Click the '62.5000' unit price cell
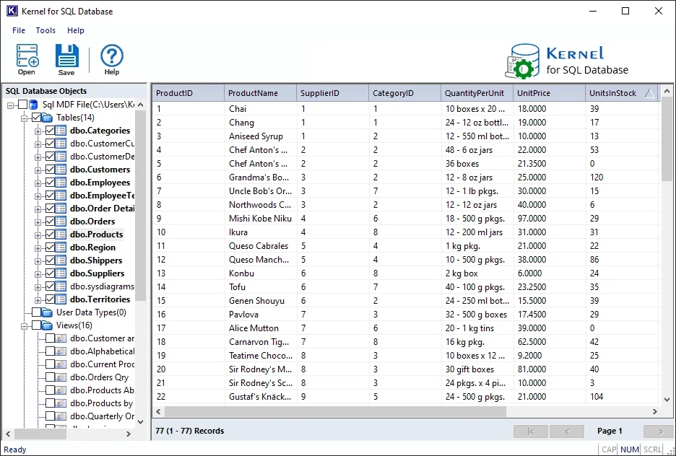Viewport: 676px width, 456px height. (549, 342)
